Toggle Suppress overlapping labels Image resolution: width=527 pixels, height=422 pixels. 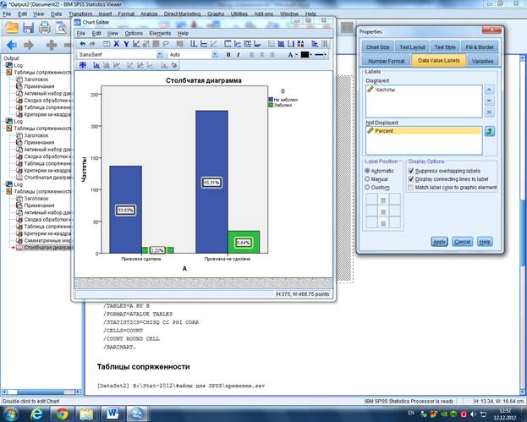coord(411,171)
